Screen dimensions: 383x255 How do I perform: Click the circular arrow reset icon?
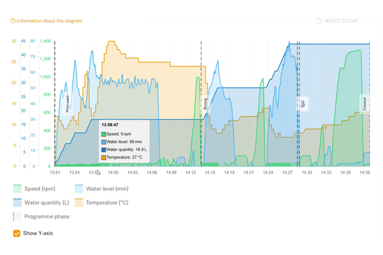pos(319,21)
